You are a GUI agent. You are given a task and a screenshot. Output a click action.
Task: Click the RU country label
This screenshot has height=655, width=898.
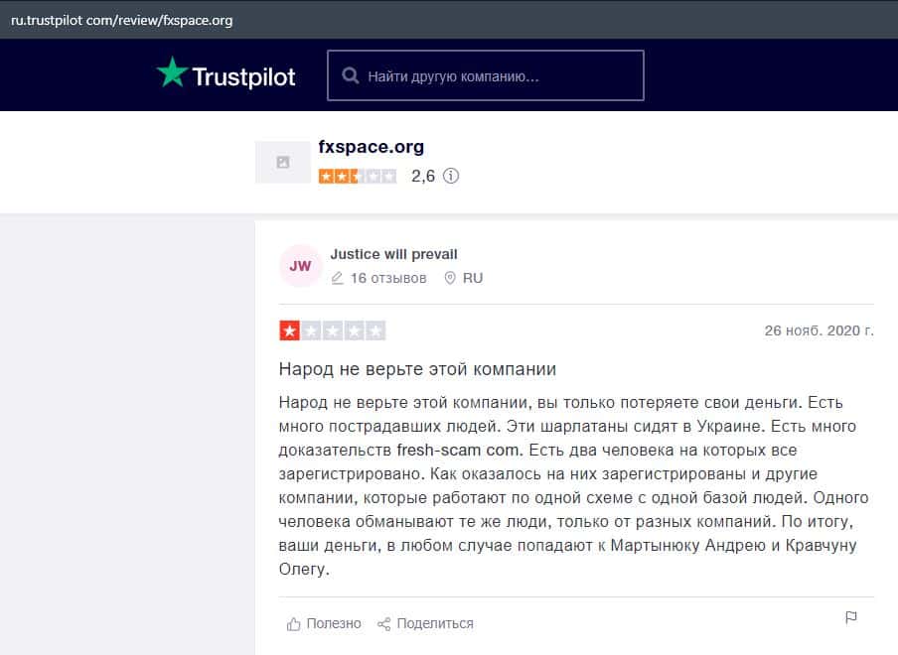[473, 278]
